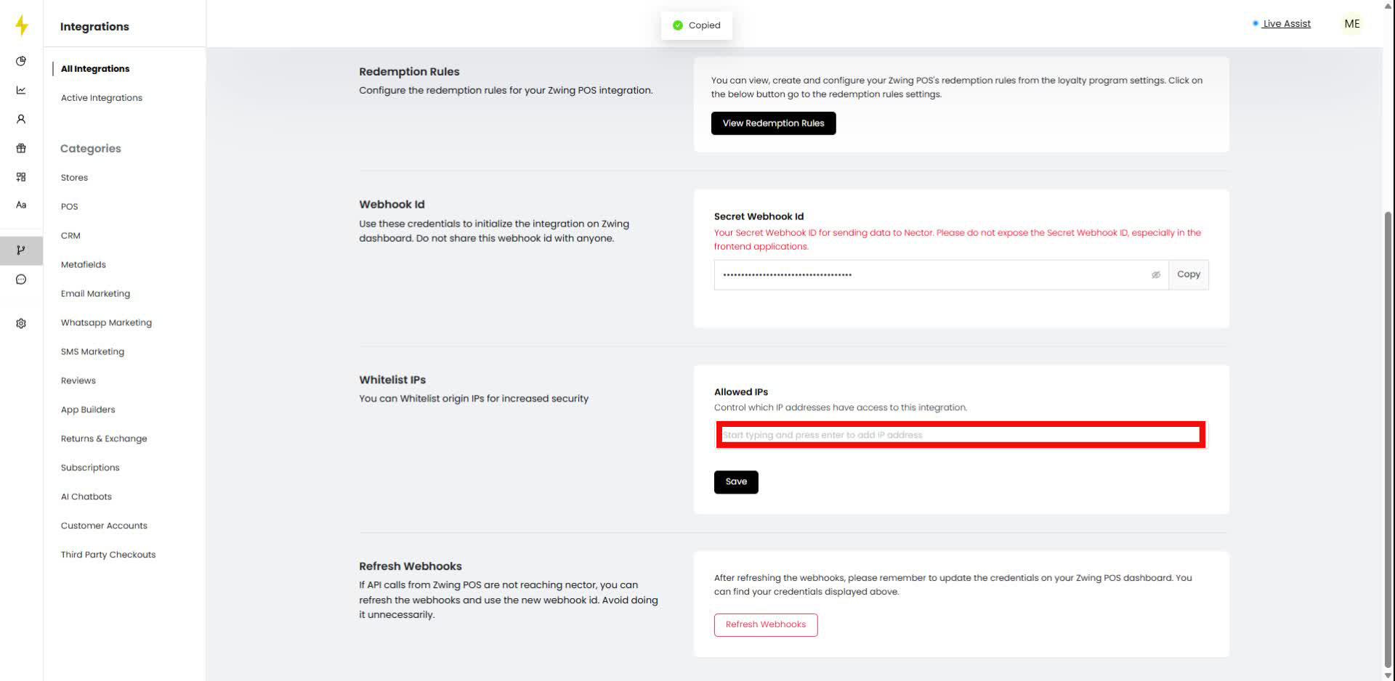Open the 'Aa' content section icon
1395x681 pixels.
(21, 205)
